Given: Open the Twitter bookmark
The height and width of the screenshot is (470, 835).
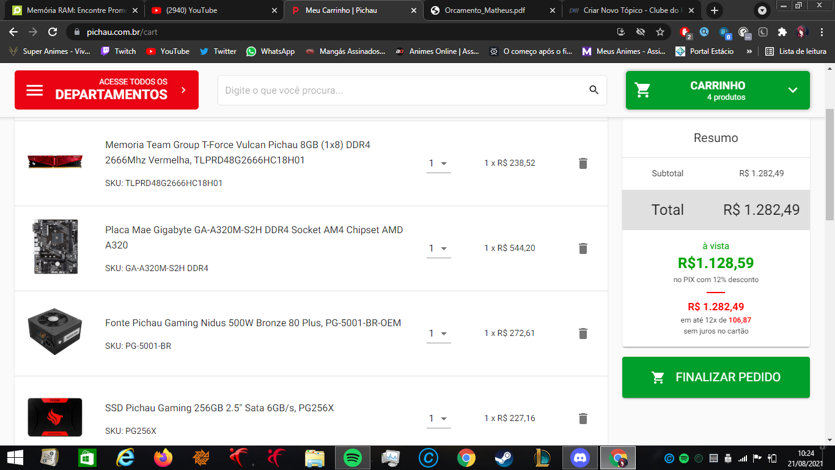Looking at the screenshot, I should pos(218,51).
